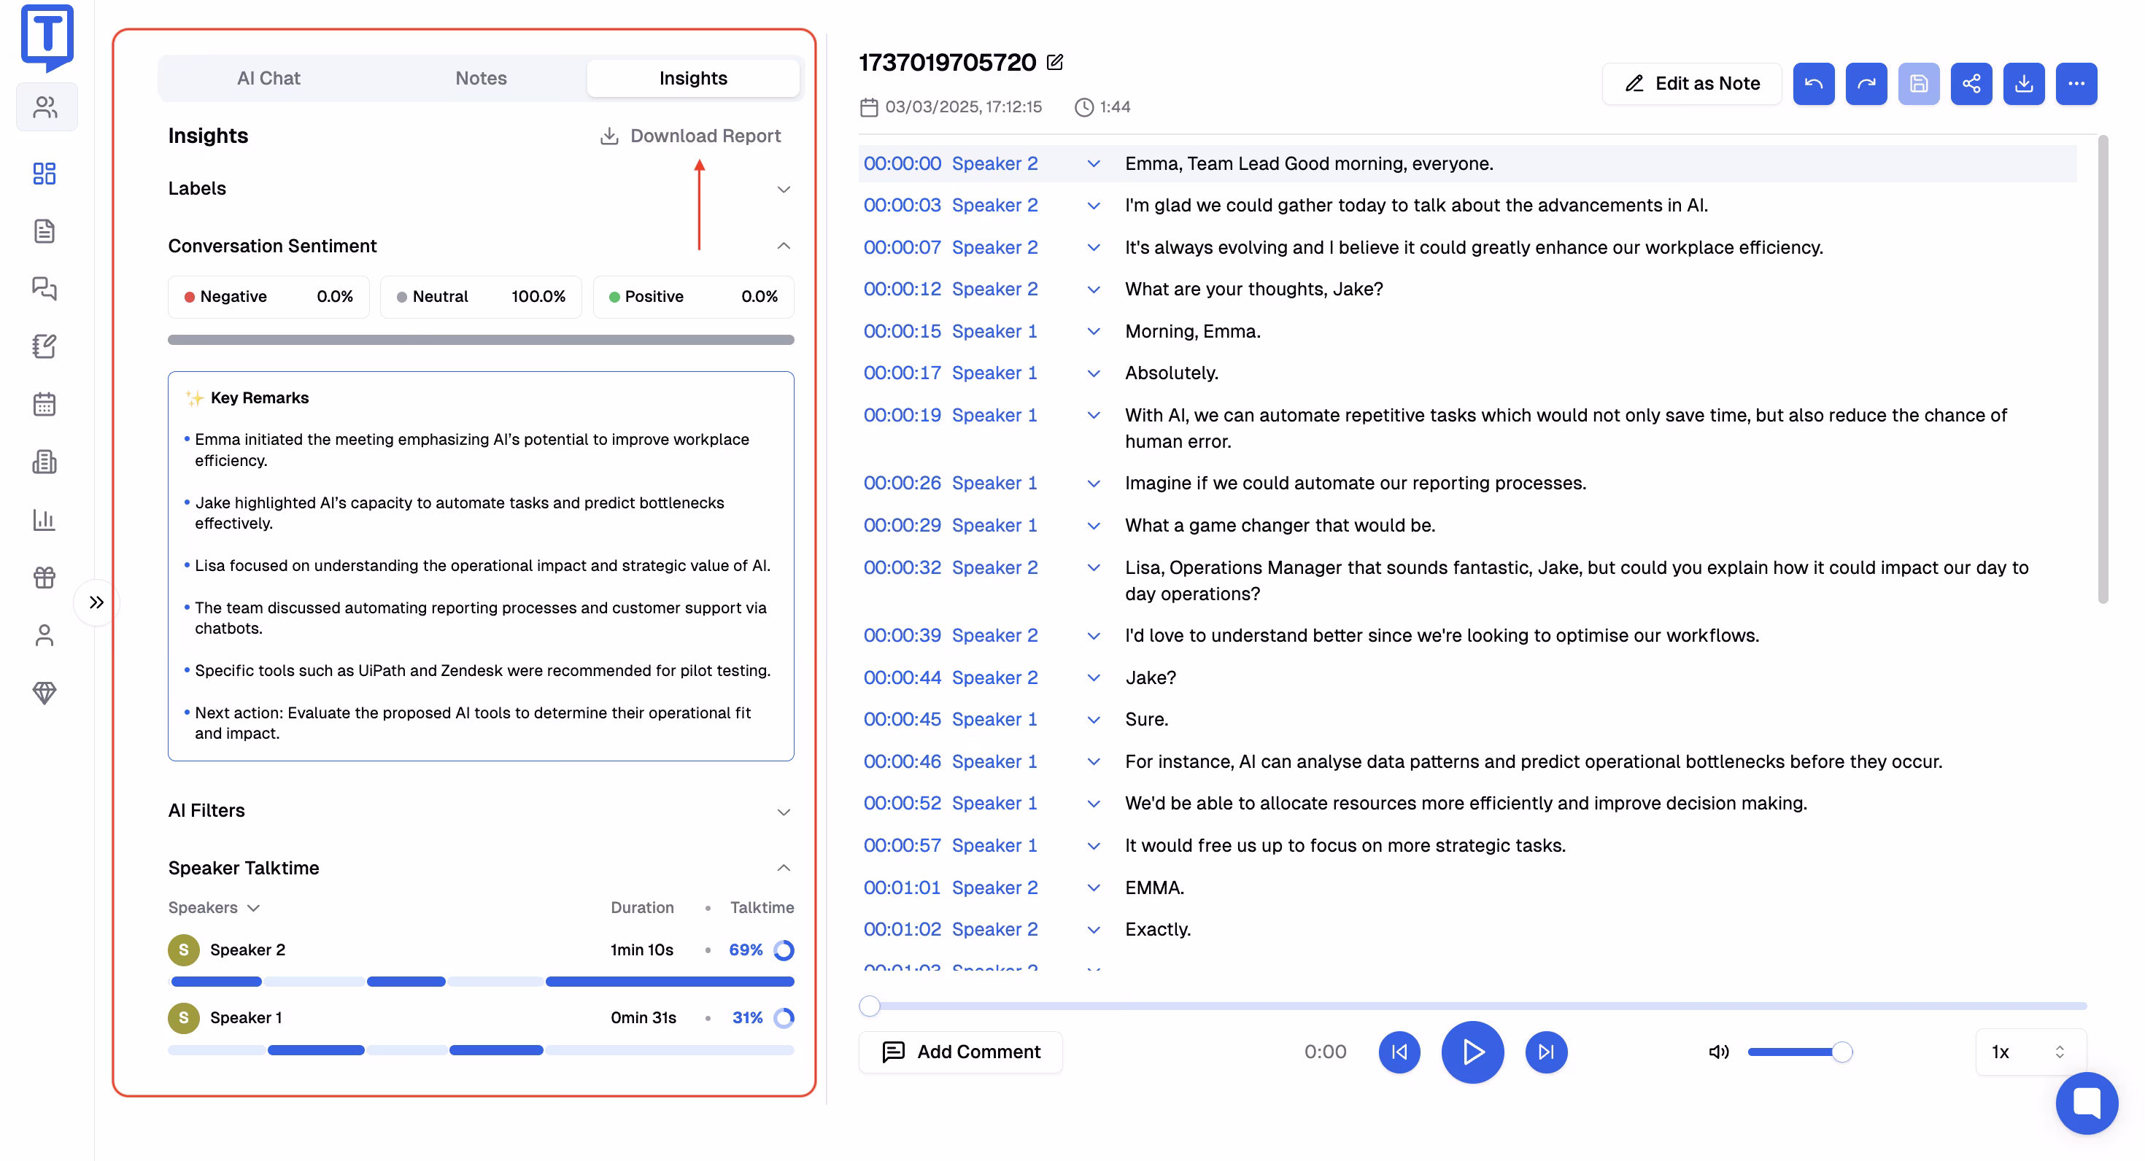Open the notebook edit sidebar icon

(x=44, y=346)
